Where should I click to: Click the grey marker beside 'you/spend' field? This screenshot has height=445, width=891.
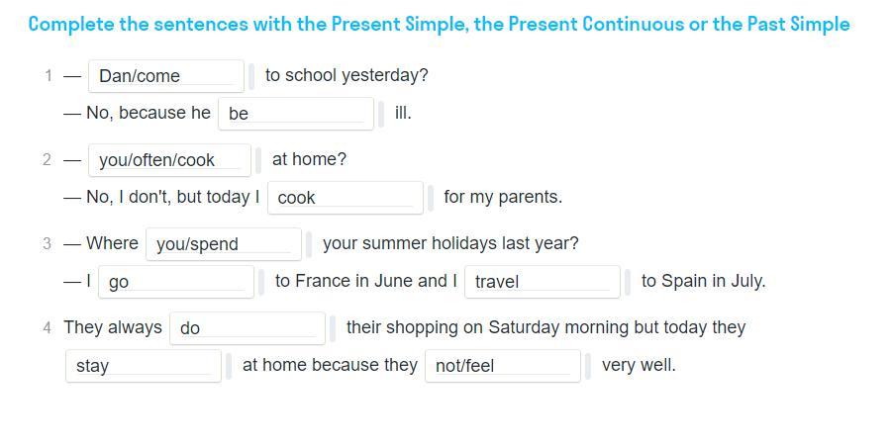pos(309,243)
